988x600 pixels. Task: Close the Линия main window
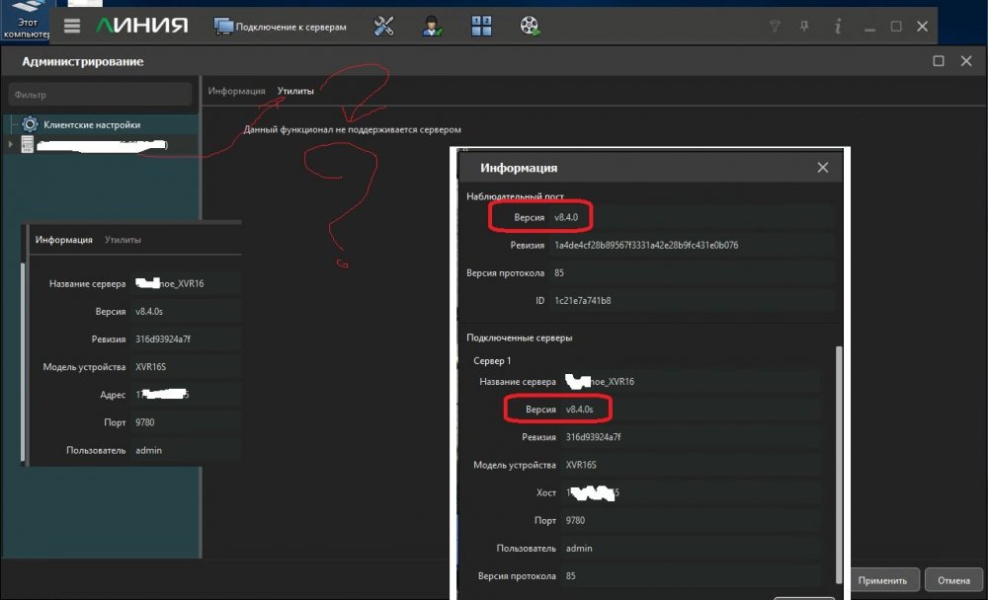click(x=923, y=27)
